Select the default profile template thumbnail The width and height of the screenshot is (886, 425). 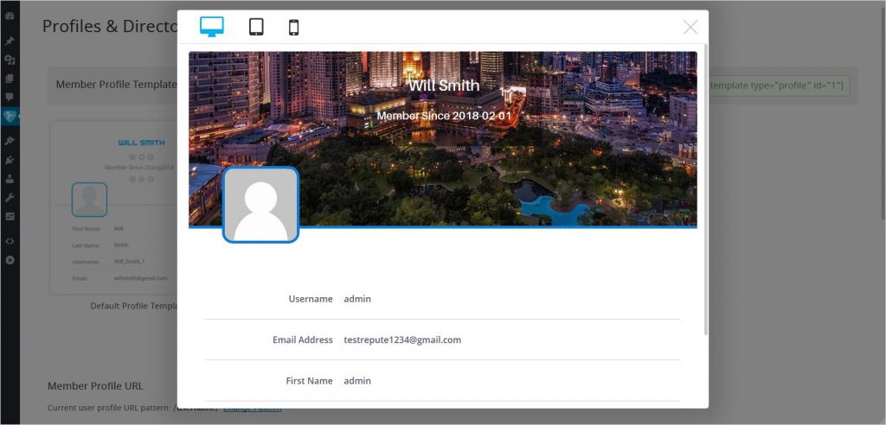pos(114,207)
